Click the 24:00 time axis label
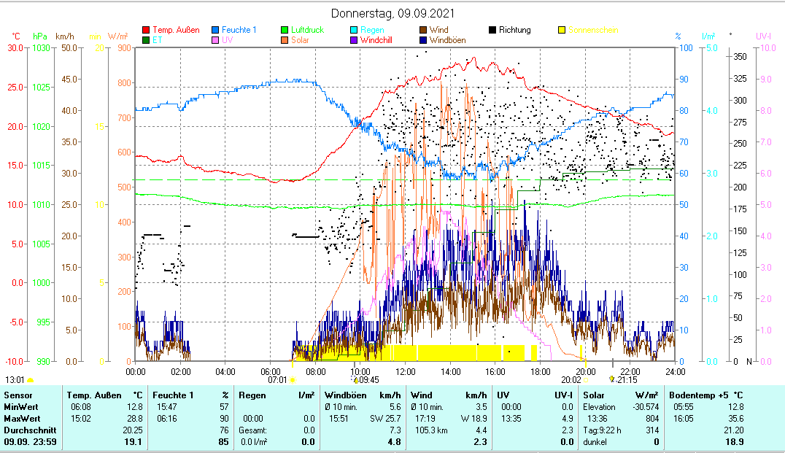The image size is (785, 453). [676, 371]
